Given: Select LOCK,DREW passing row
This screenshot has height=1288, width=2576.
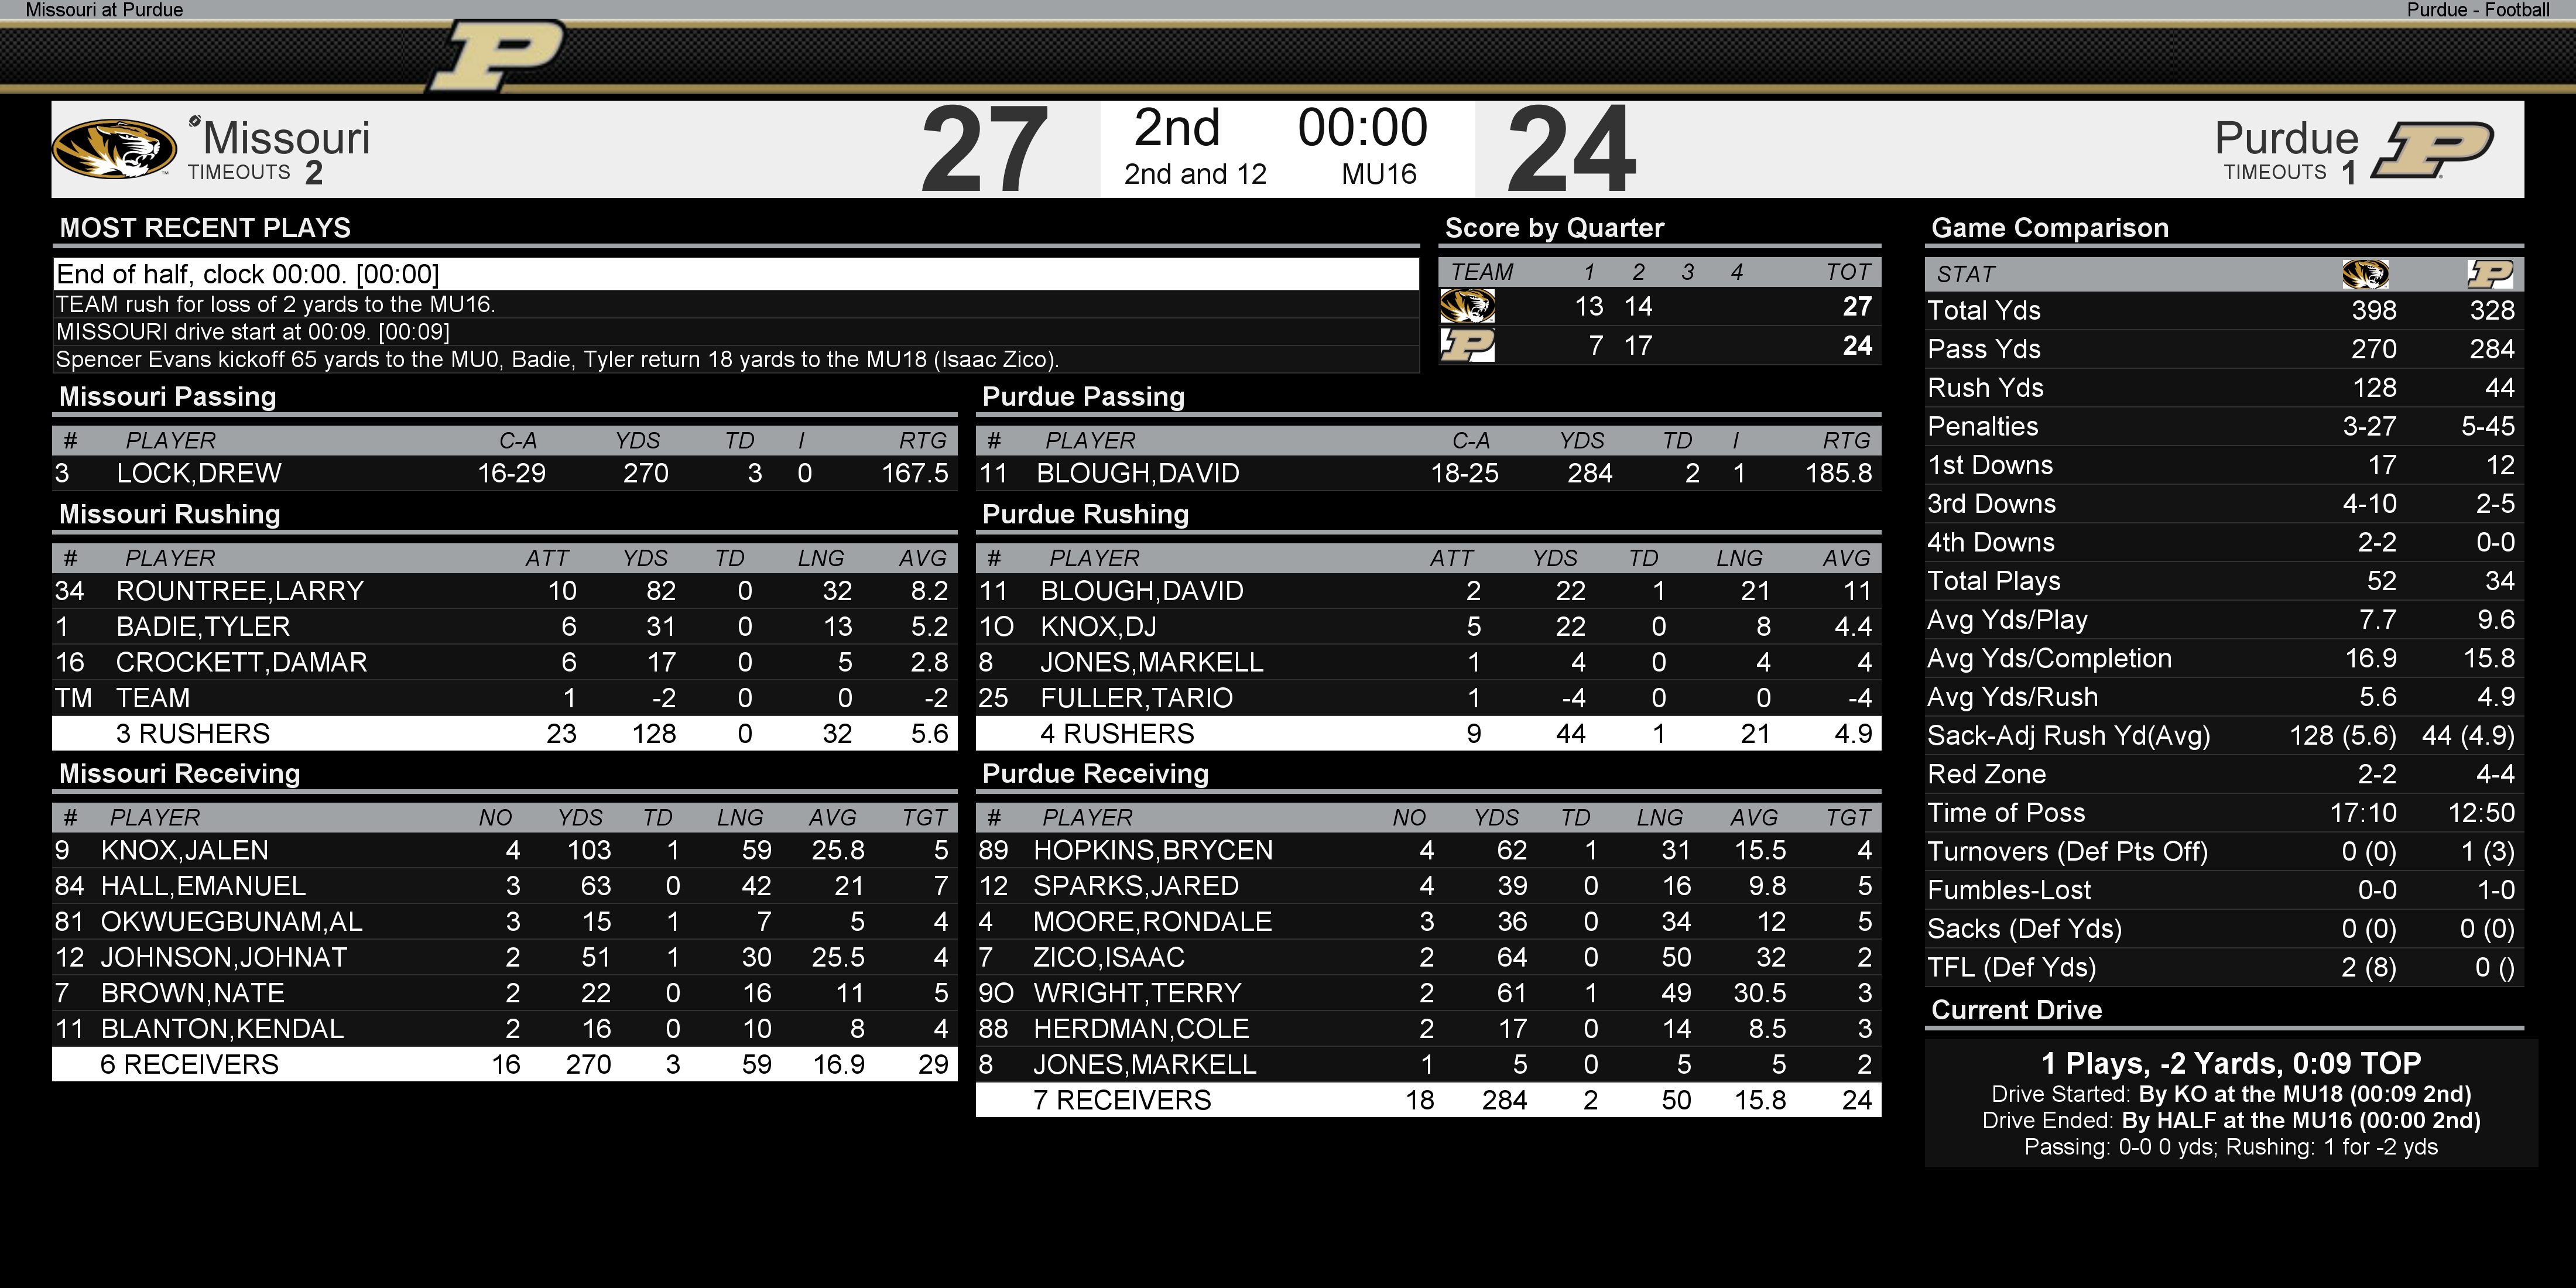Looking at the screenshot, I should tap(505, 473).
